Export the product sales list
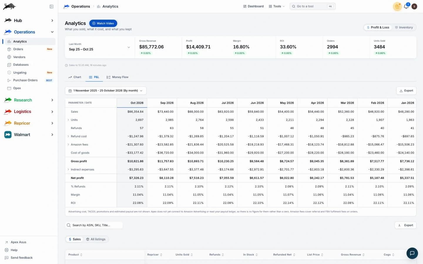The image size is (423, 264). [405, 225]
